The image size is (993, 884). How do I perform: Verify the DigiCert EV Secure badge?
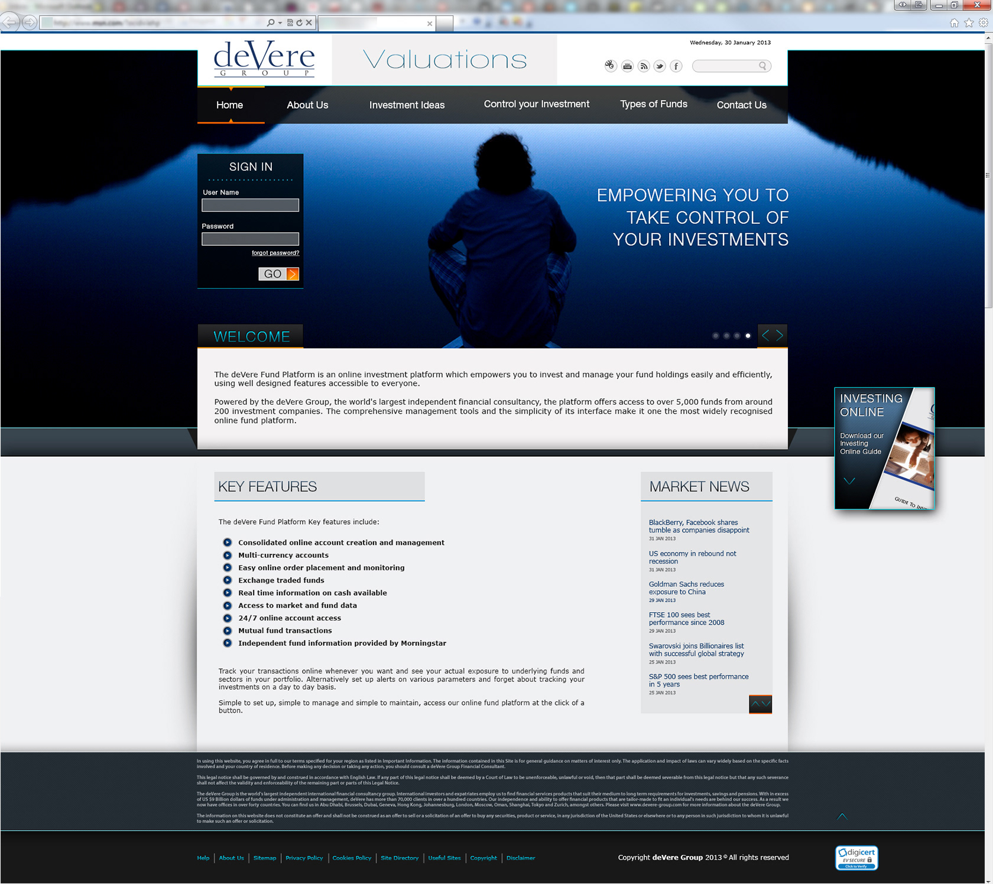click(x=856, y=858)
